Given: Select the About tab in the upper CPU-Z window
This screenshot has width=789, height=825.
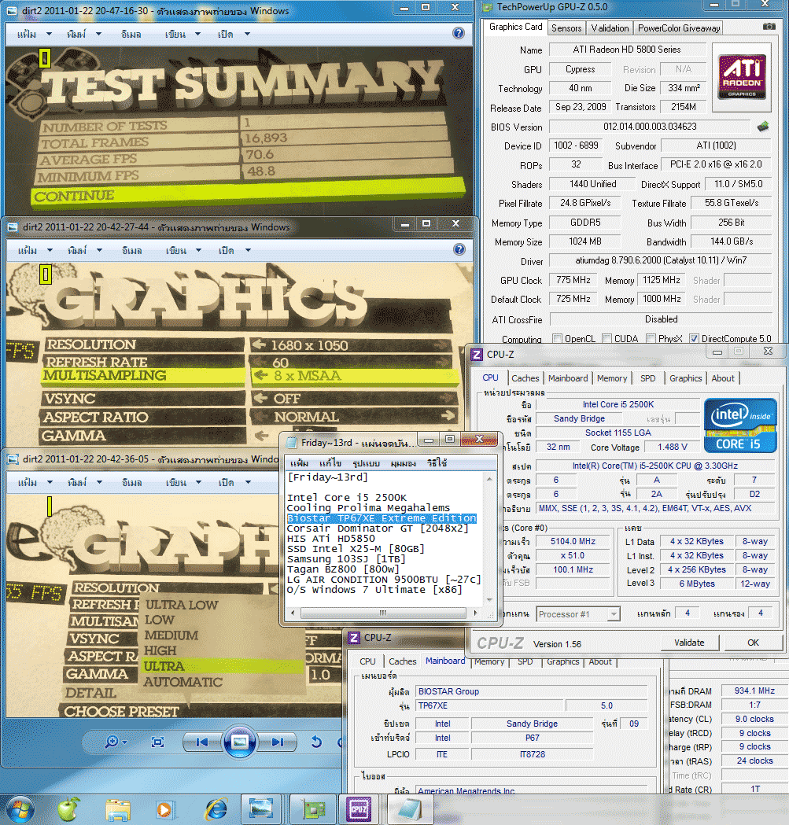Looking at the screenshot, I should [x=723, y=378].
